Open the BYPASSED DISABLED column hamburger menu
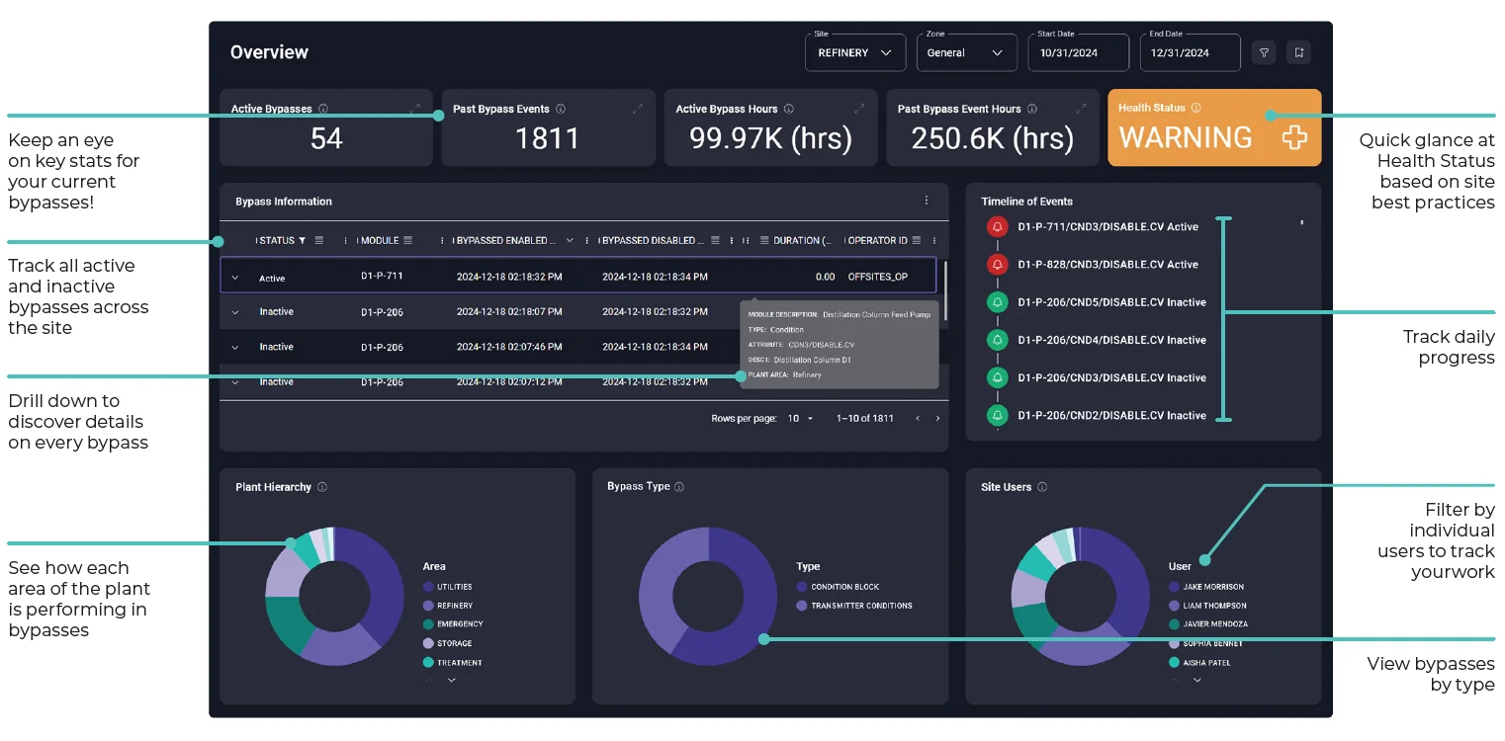The width and height of the screenshot is (1505, 741). 715,240
